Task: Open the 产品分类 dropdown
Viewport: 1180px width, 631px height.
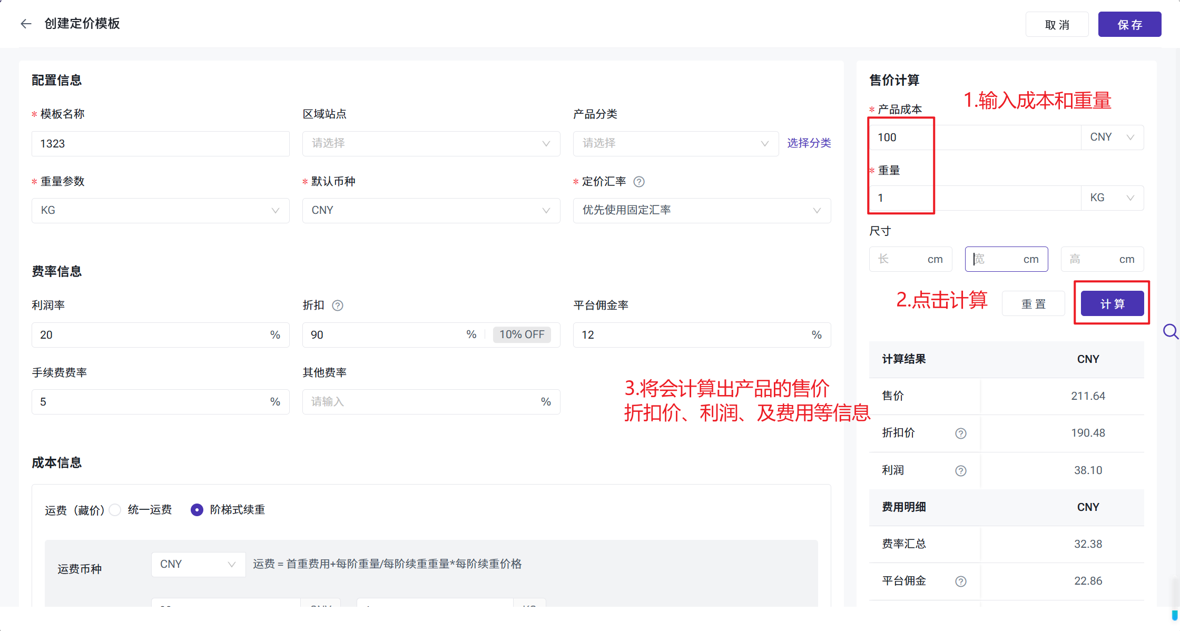Action: click(x=675, y=144)
